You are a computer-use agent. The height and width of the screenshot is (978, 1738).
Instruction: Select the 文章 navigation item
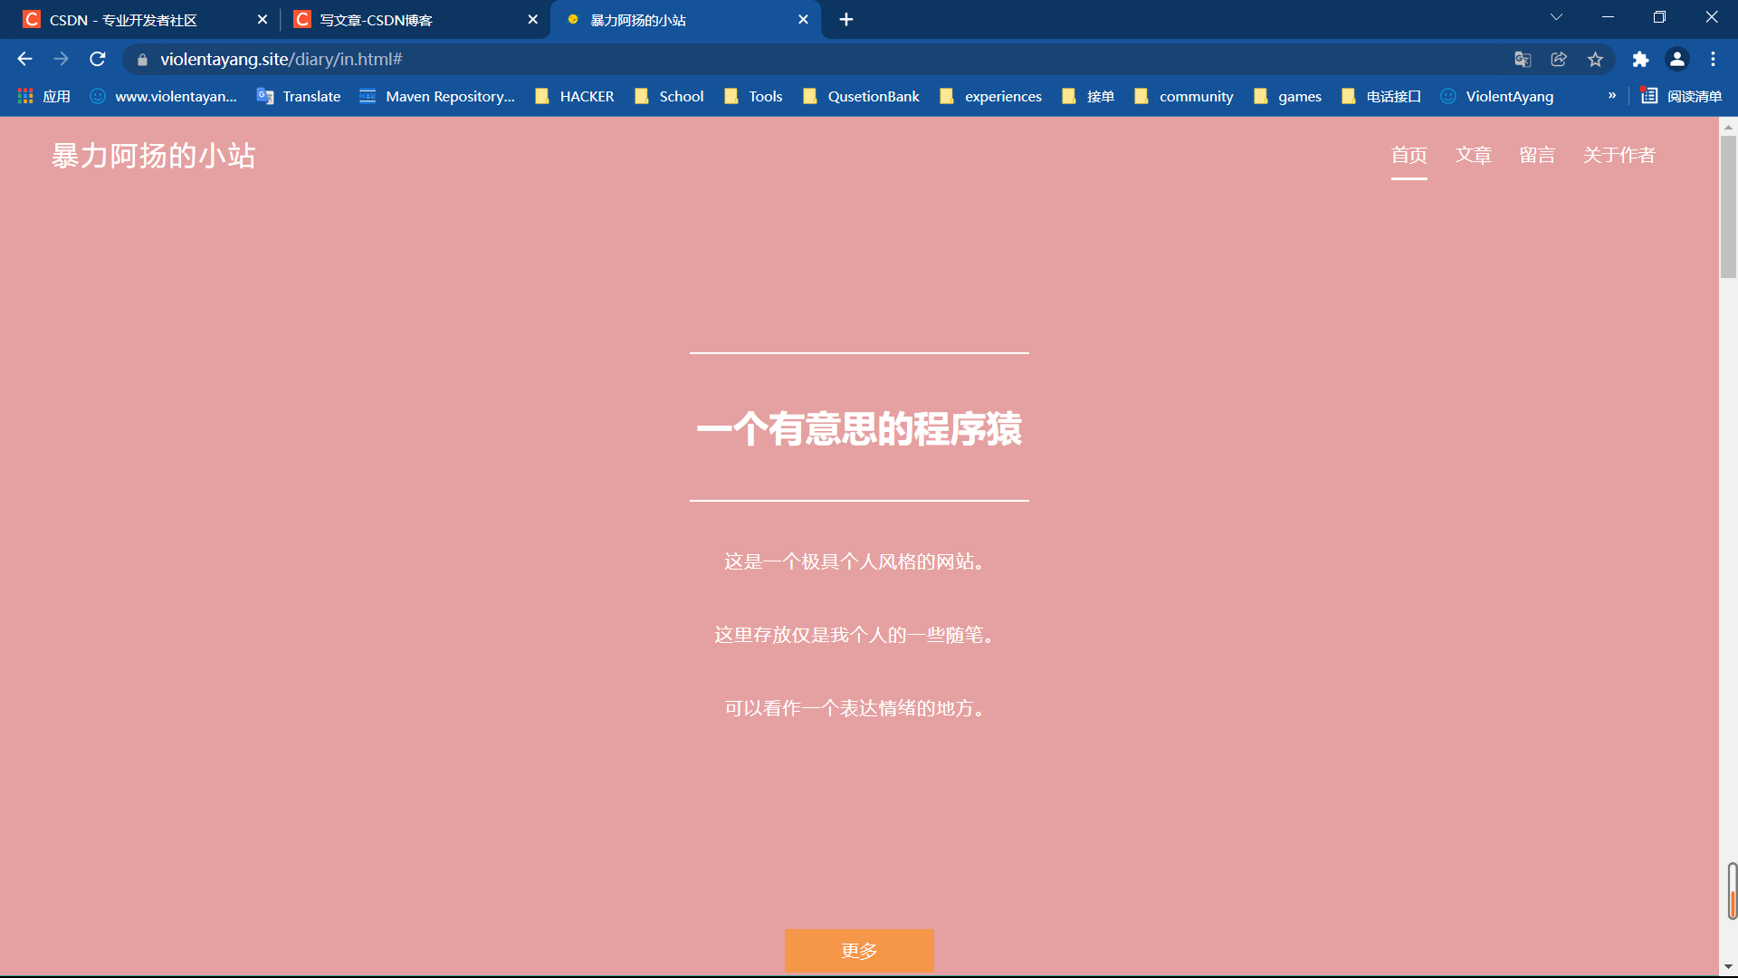1473,155
